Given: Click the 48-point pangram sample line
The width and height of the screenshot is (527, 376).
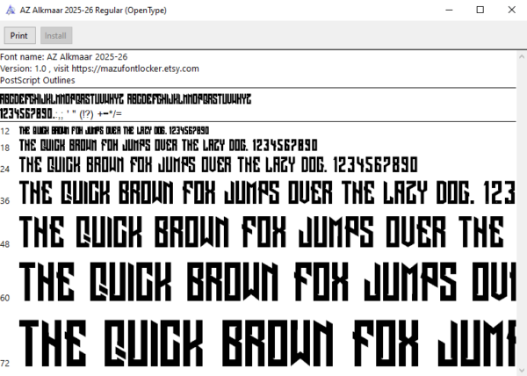Looking at the screenshot, I should point(262,232).
